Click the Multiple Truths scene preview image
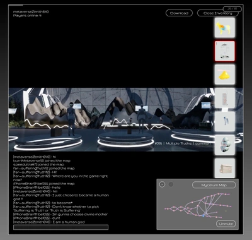Screen dimensions: 252x240 coord(125,119)
